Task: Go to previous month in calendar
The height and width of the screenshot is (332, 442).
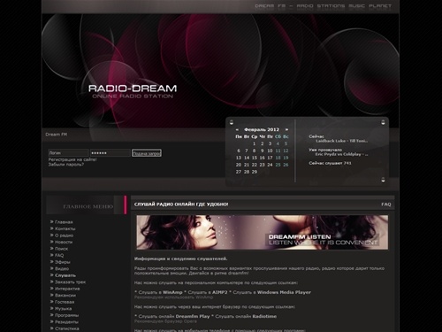Action: (237, 129)
